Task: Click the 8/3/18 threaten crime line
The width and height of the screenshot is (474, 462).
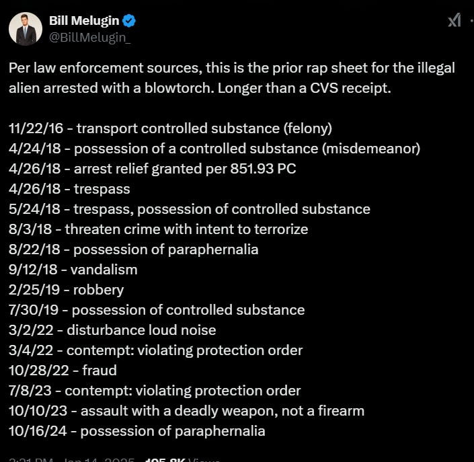Action: (159, 229)
